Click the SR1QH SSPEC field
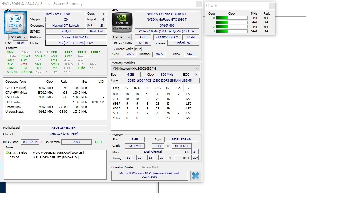Viewport: 364px width, 205px height. click(66, 31)
